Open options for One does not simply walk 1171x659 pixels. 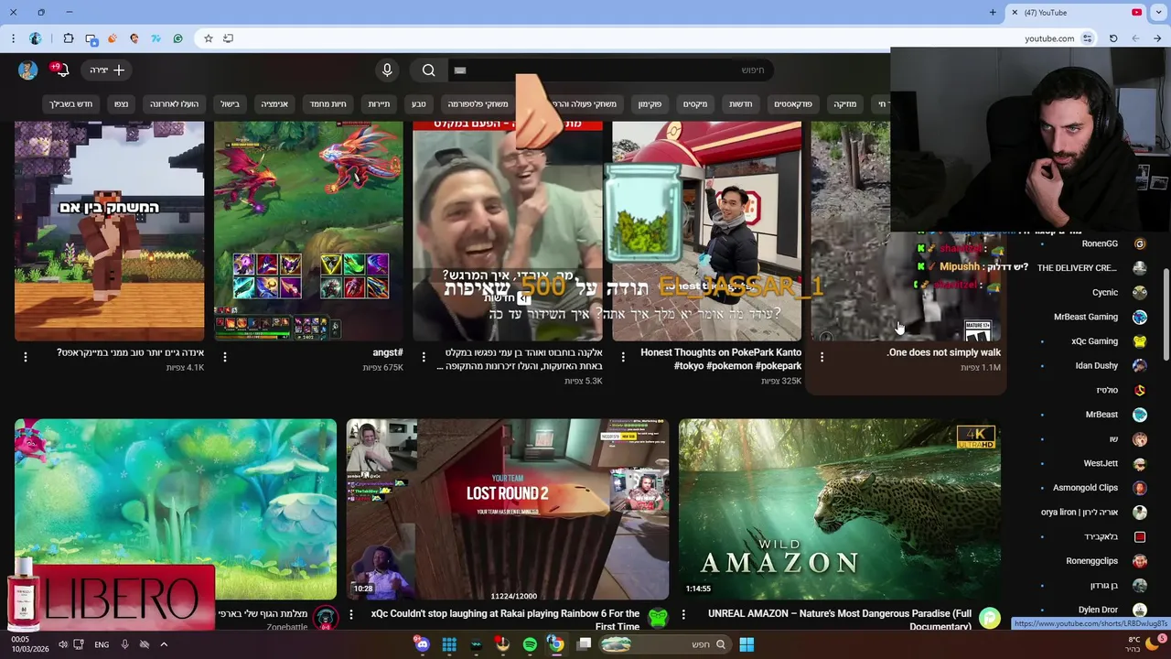point(822,357)
